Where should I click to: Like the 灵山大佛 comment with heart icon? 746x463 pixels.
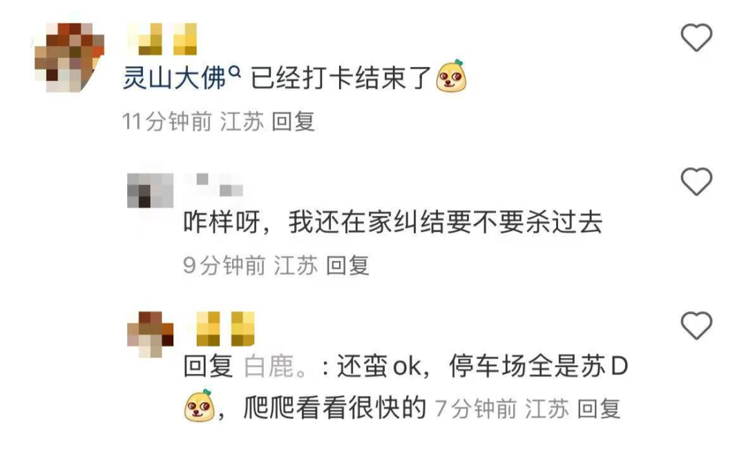(696, 37)
